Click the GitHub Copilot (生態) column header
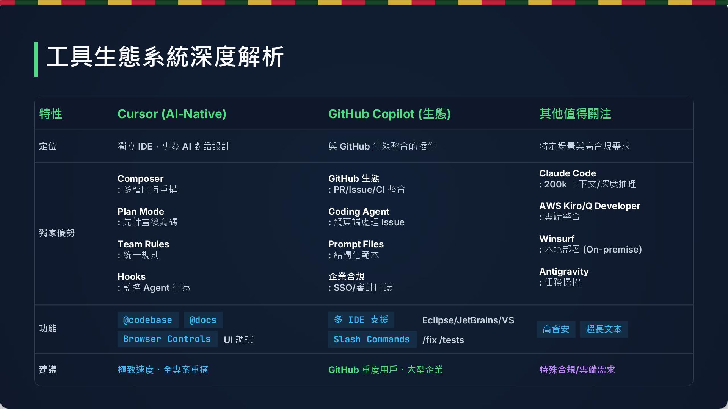728x409 pixels. tap(389, 114)
